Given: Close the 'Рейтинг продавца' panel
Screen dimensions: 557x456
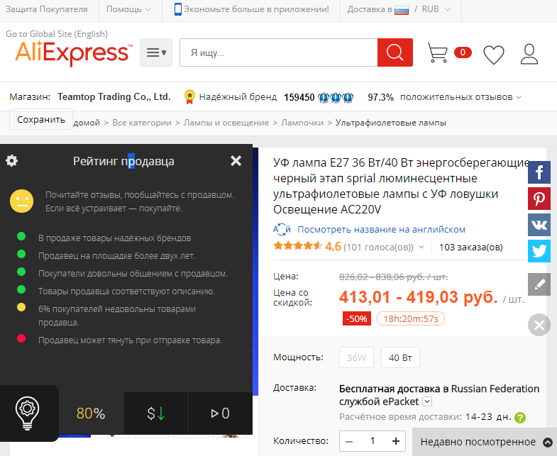Looking at the screenshot, I should 236,161.
